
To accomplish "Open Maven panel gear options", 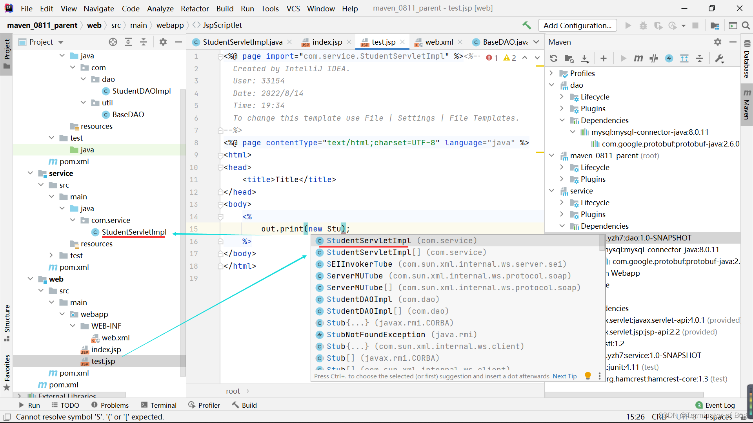I will click(x=718, y=42).
